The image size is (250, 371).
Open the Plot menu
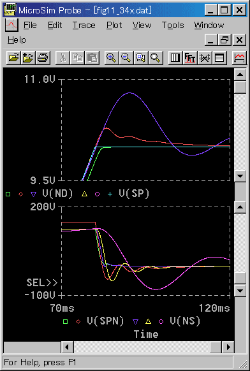pyautogui.click(x=114, y=25)
